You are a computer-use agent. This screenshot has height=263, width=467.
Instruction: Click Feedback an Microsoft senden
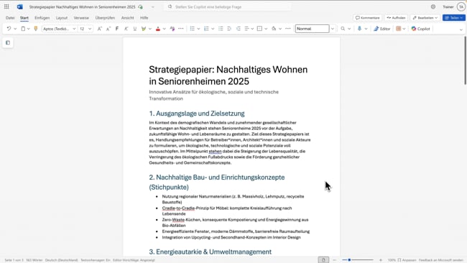[x=441, y=260]
